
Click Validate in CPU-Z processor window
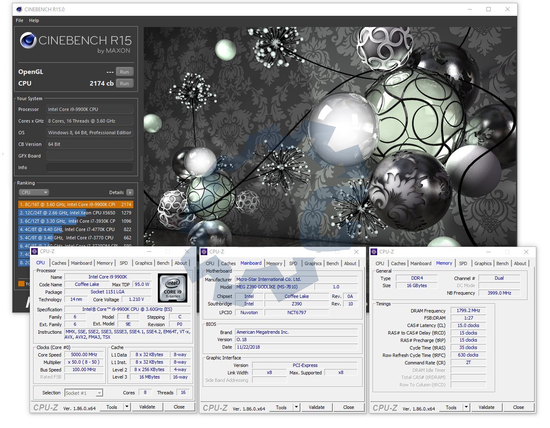[x=147, y=407]
